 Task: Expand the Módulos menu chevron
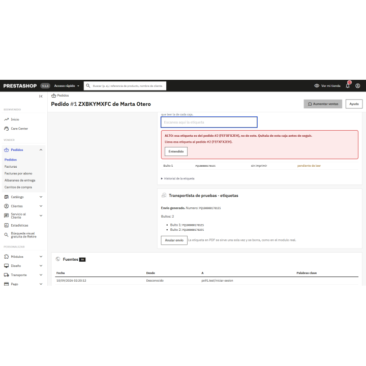[41, 257]
